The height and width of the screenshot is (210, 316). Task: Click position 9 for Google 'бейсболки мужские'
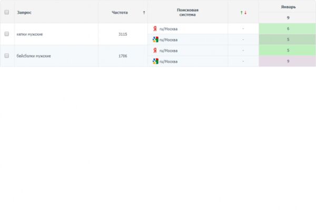tap(288, 61)
